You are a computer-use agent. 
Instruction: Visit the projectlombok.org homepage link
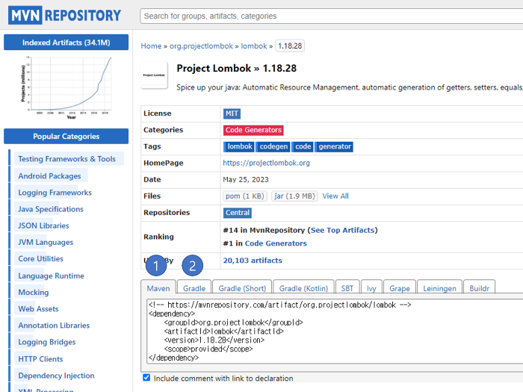266,163
